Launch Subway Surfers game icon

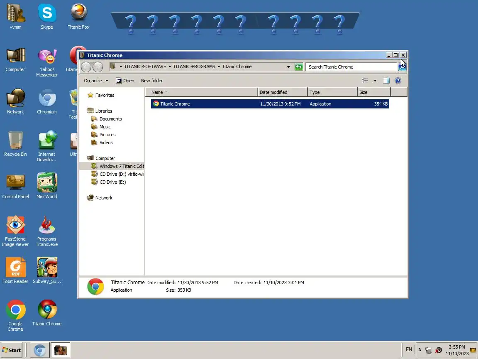[46, 271]
